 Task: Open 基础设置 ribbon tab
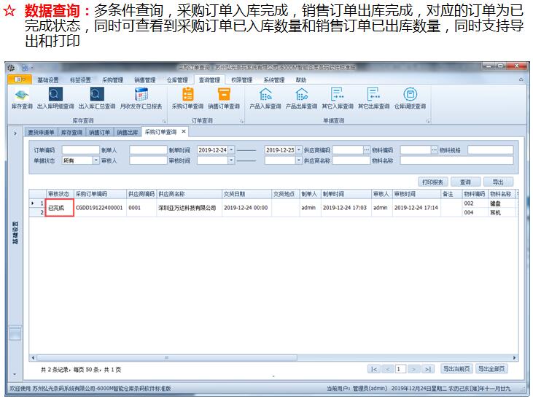[48, 80]
